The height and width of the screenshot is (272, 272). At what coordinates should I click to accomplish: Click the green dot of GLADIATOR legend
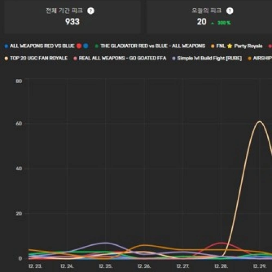pos(97,46)
